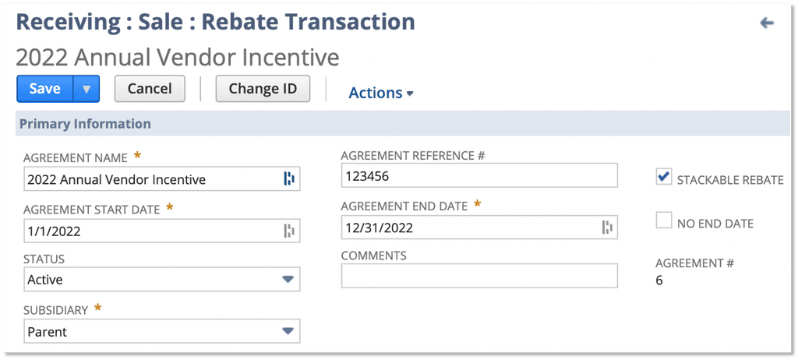Viewport: 798px width, 360px height.
Task: Click the Save button
Action: pyautogui.click(x=45, y=89)
